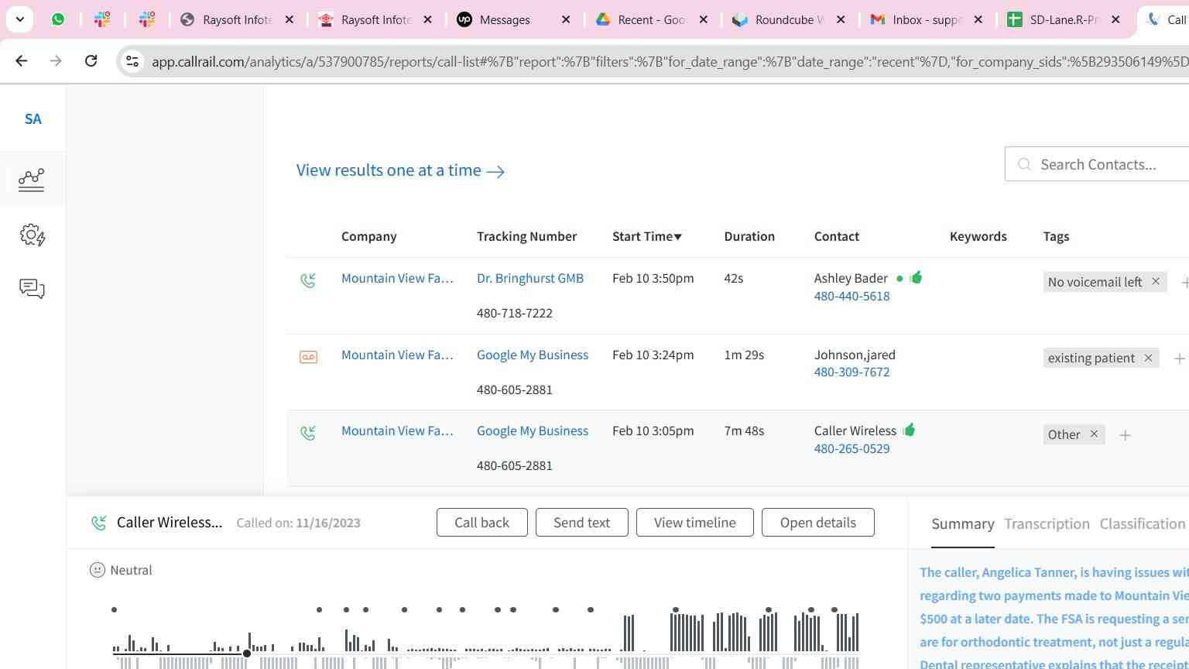Open the Summary tab
The image size is (1189, 669).
click(962, 524)
